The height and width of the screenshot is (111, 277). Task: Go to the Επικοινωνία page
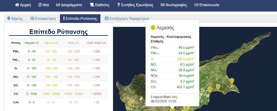(207, 5)
